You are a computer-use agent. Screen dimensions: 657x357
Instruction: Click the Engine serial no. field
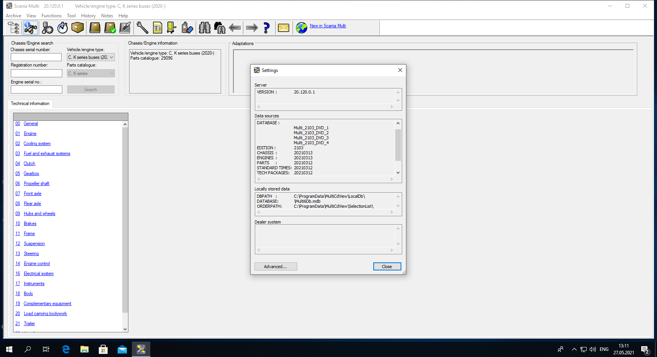36,89
